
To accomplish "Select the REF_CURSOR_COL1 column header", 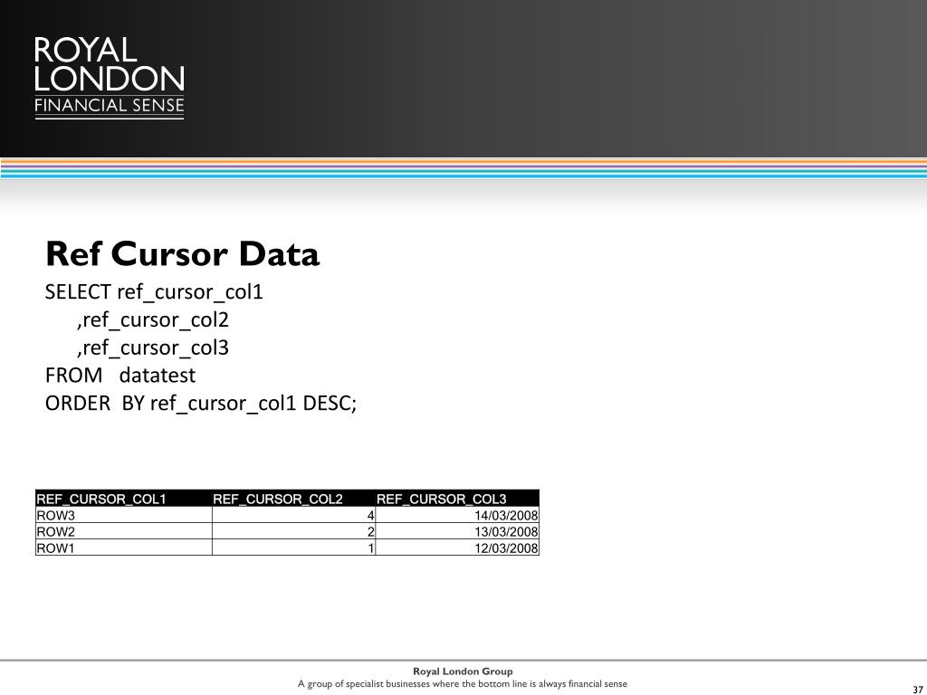I will 123,499.
